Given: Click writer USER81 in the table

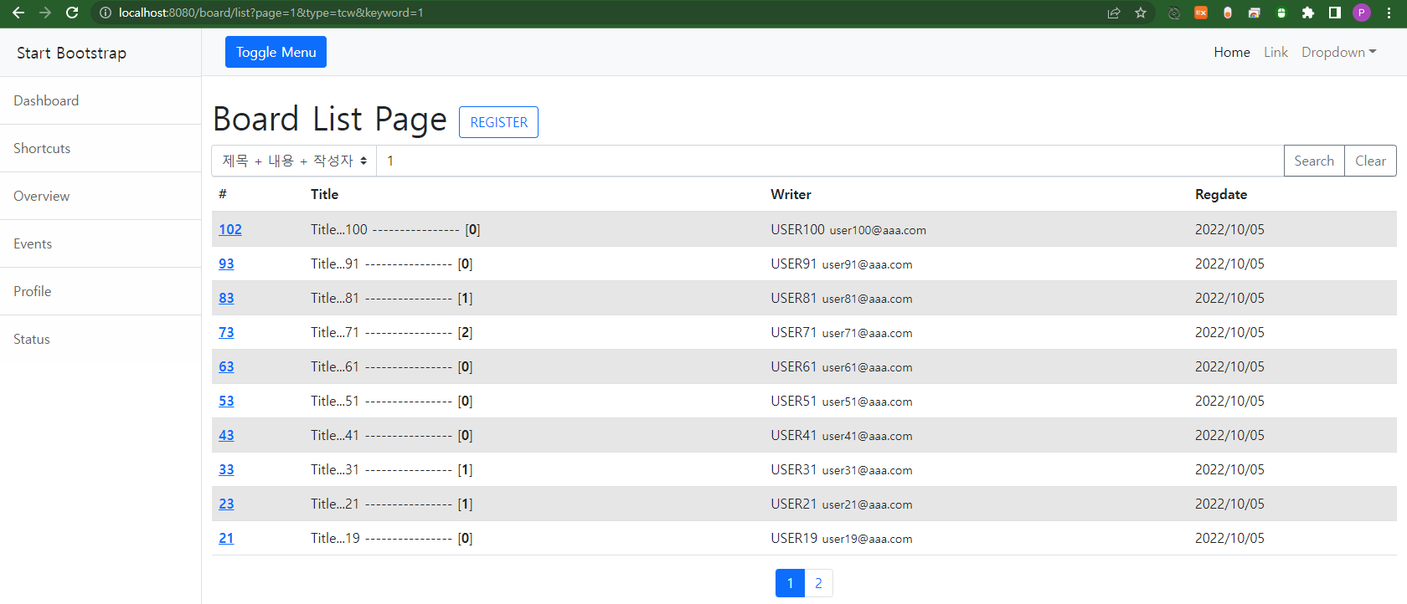Looking at the screenshot, I should tap(793, 298).
